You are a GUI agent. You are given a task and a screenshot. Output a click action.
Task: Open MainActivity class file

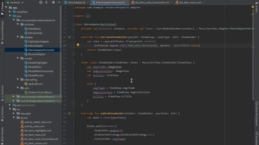tap(35, 33)
